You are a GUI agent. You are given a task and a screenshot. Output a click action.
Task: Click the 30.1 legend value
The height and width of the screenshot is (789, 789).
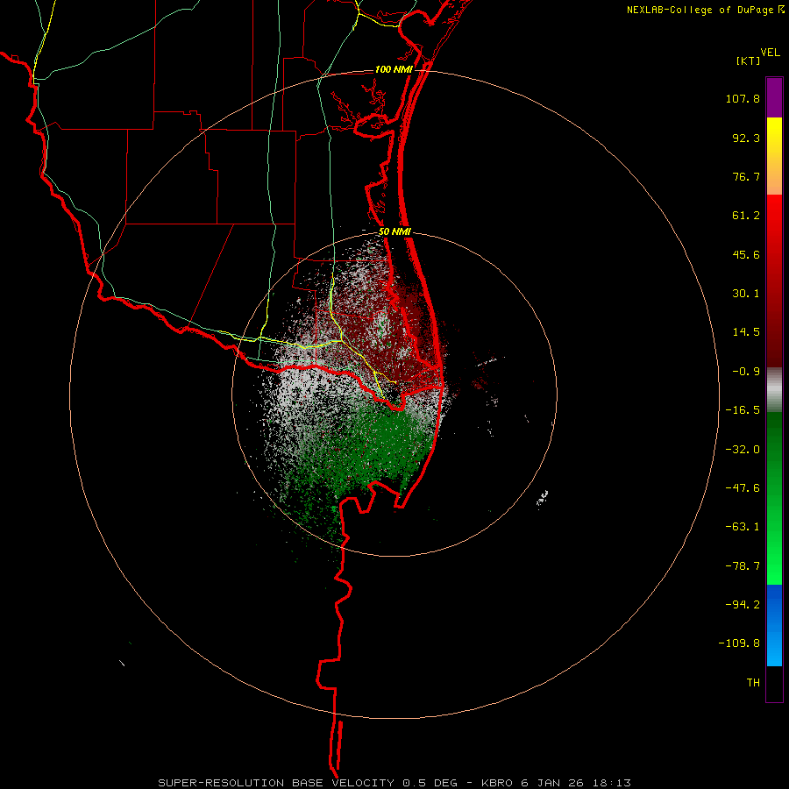[x=746, y=294]
